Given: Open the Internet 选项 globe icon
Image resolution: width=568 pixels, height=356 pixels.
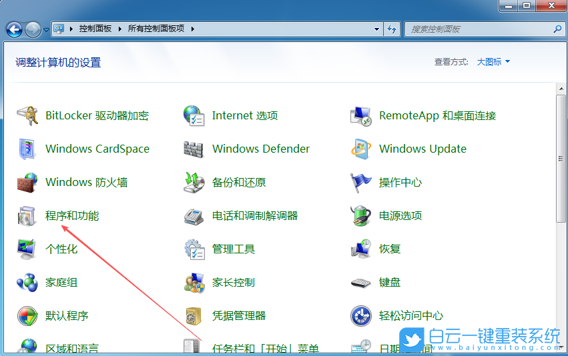Looking at the screenshot, I should click(x=194, y=116).
